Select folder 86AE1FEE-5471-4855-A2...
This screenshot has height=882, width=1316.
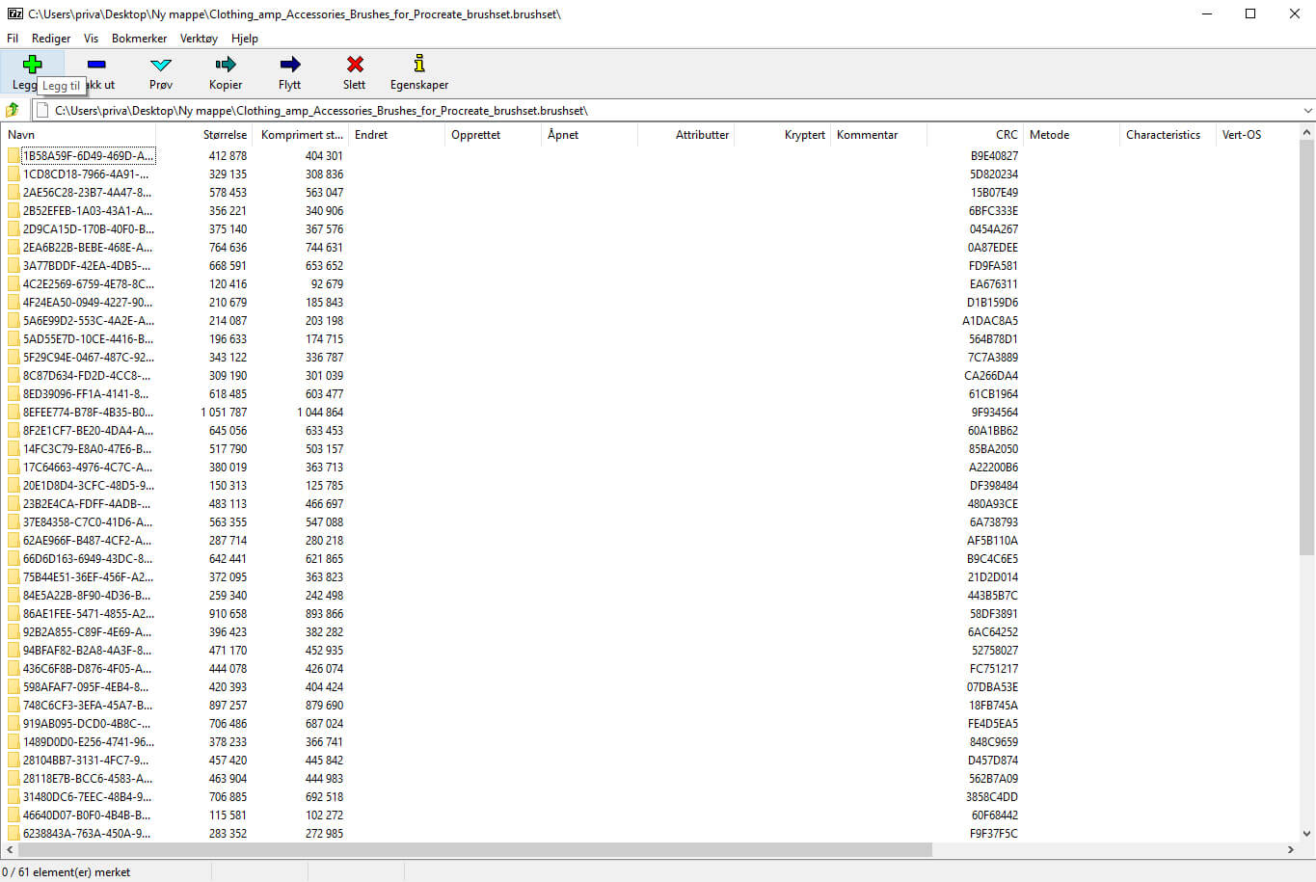coord(88,614)
